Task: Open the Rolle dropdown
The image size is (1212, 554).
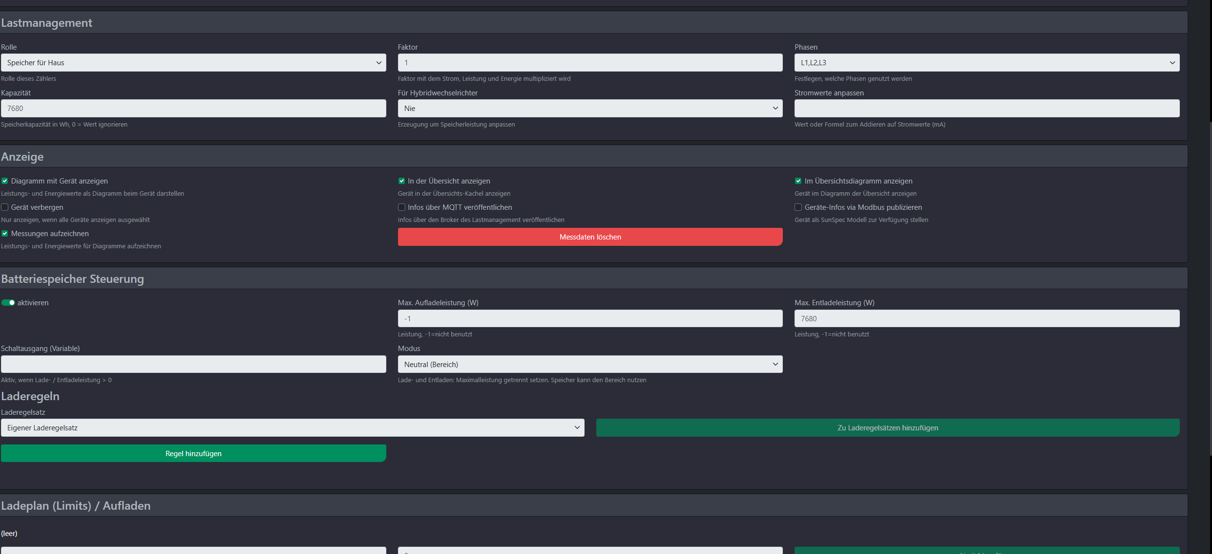Action: click(x=193, y=63)
